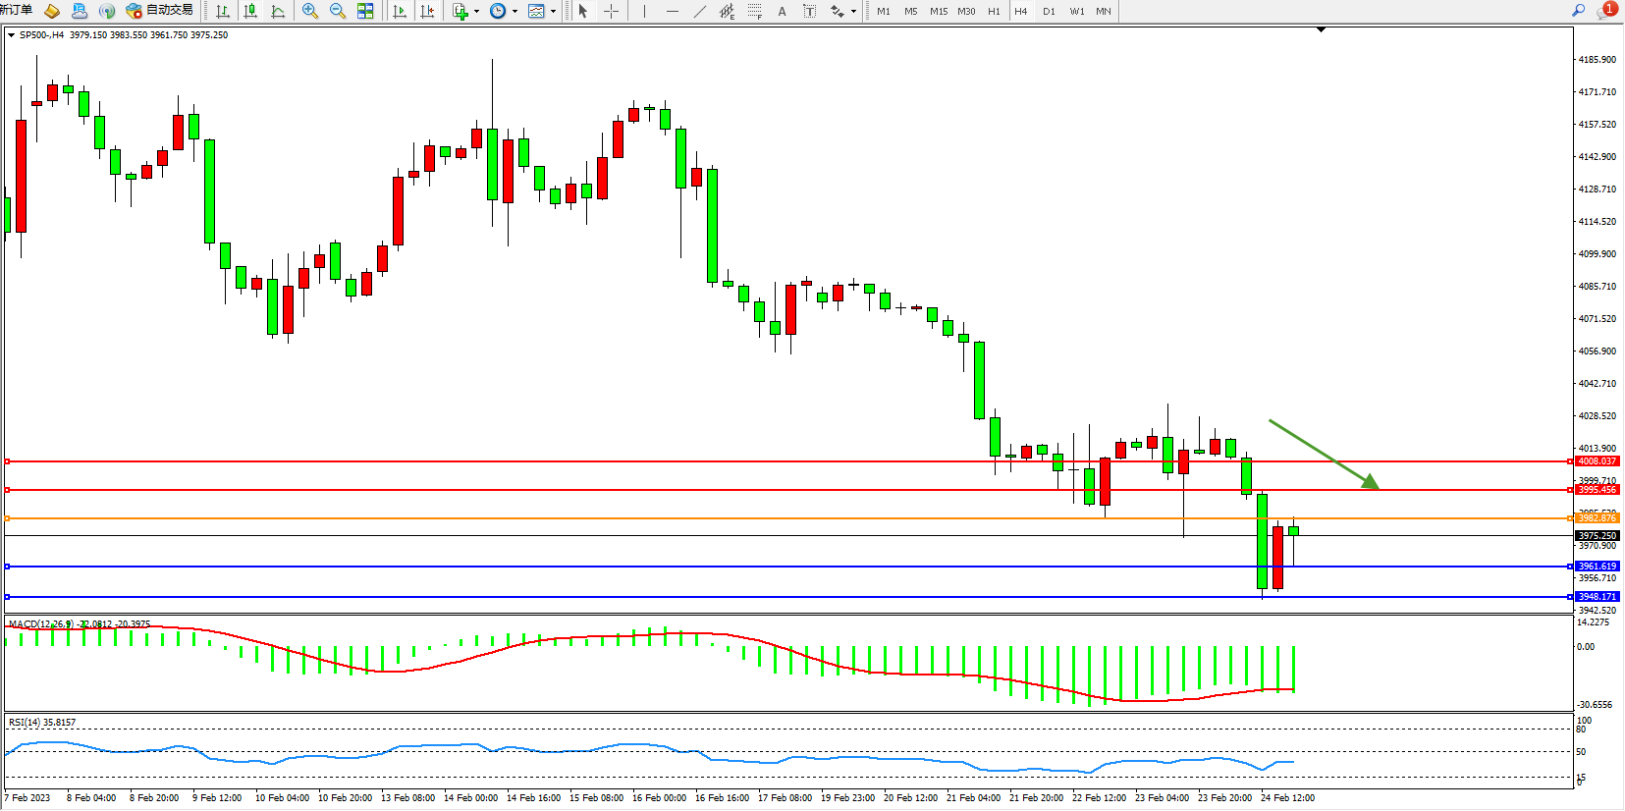Select the Fibonacci retracement tool
Viewport: 1625px width, 811px height.
[x=754, y=11]
